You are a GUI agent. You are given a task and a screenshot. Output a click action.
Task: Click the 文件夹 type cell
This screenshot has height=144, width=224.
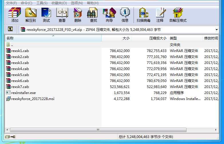coord(175,45)
